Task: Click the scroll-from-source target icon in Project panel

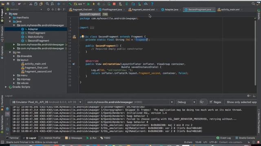Action: point(48,9)
